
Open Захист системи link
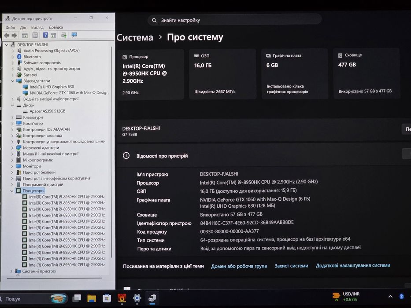(291, 266)
